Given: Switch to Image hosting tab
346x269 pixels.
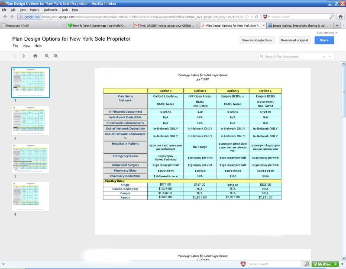Looking at the screenshot, I should tap(300, 25).
